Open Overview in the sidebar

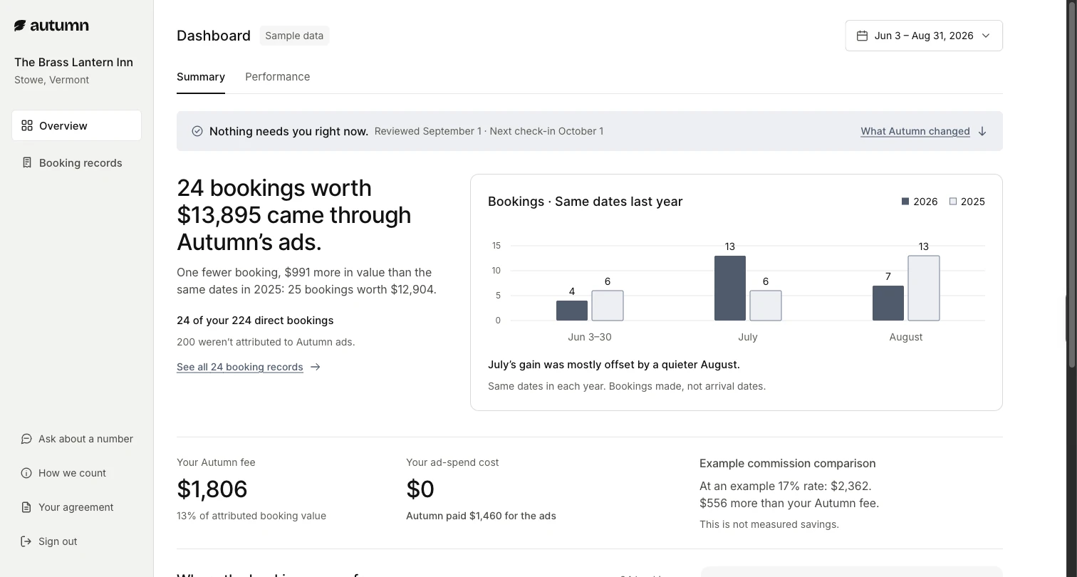[x=76, y=125]
